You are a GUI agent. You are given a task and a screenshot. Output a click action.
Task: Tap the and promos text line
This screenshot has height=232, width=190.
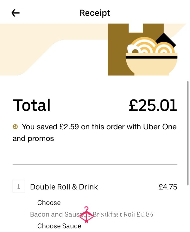tap(33, 139)
